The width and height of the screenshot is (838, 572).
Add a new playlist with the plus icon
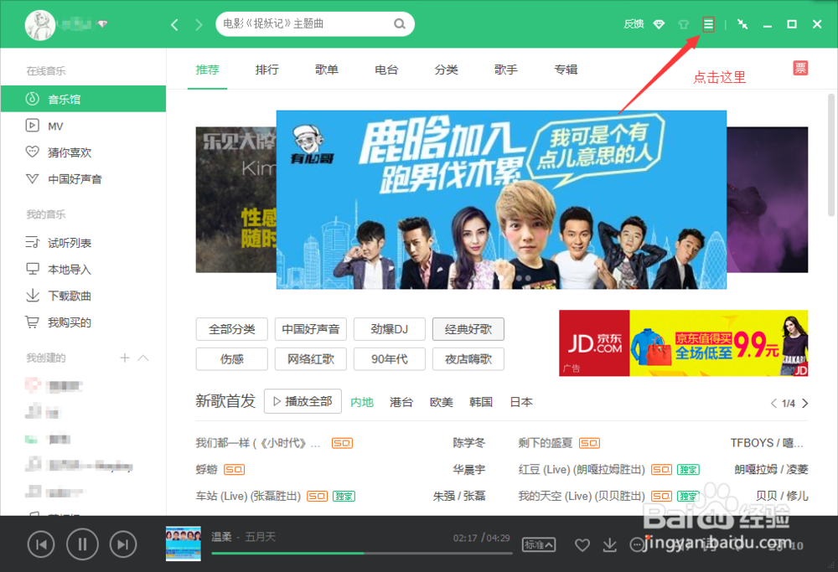pyautogui.click(x=125, y=358)
